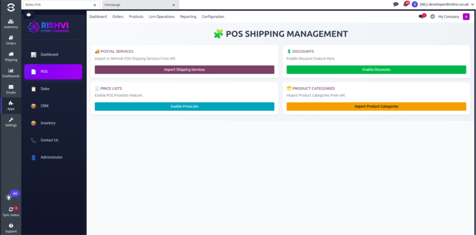The image size is (476, 235).
Task: Click Import Shipping Services button
Action: (x=184, y=70)
